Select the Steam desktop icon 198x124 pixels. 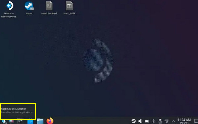(x=29, y=8)
